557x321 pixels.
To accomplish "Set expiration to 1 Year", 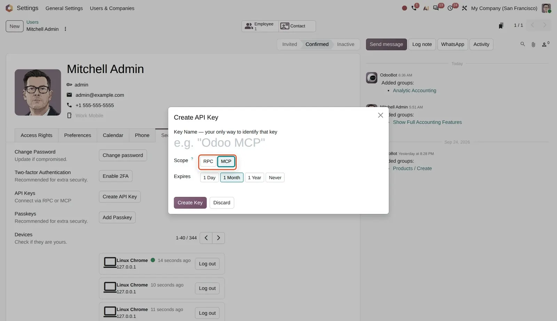I will (254, 178).
